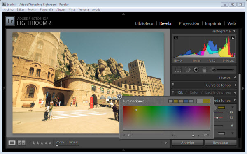Toggle Curva de tonos panel switch

[173, 85]
